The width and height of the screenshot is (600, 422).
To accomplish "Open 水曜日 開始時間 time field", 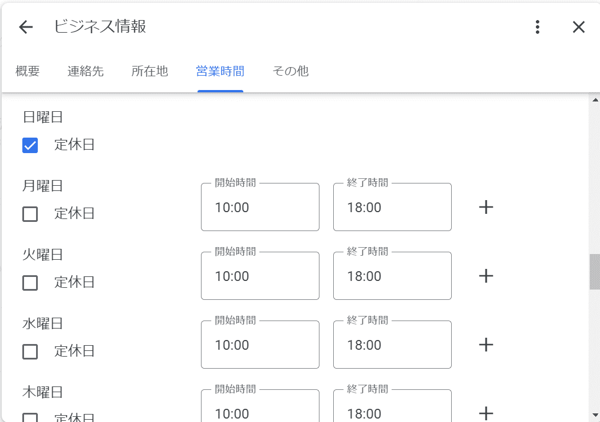I will pyautogui.click(x=260, y=345).
